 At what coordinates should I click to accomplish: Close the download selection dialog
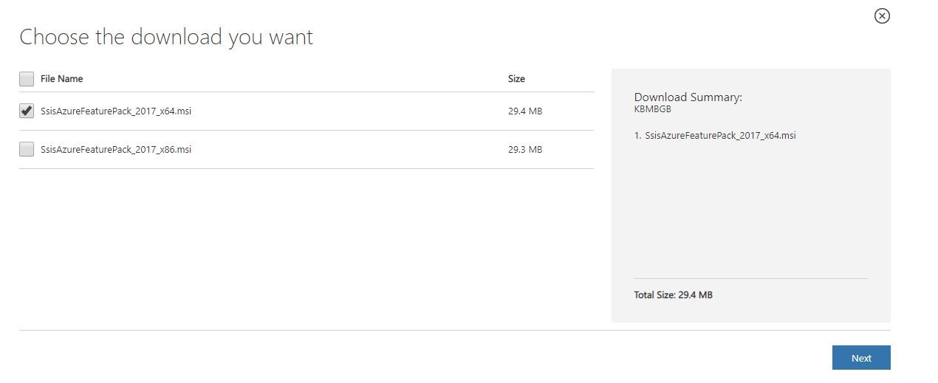click(x=882, y=15)
